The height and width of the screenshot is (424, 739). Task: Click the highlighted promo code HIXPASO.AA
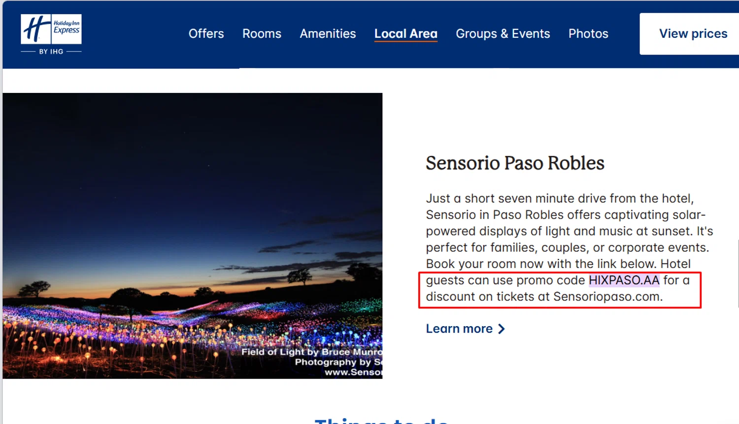624,280
